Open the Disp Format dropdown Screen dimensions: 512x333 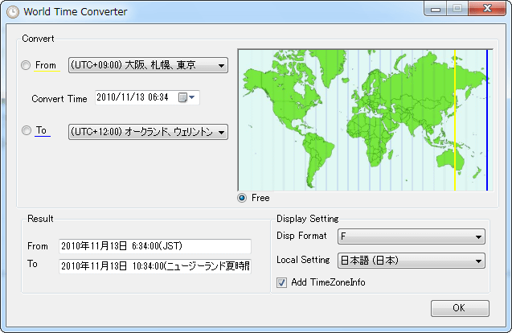478,236
